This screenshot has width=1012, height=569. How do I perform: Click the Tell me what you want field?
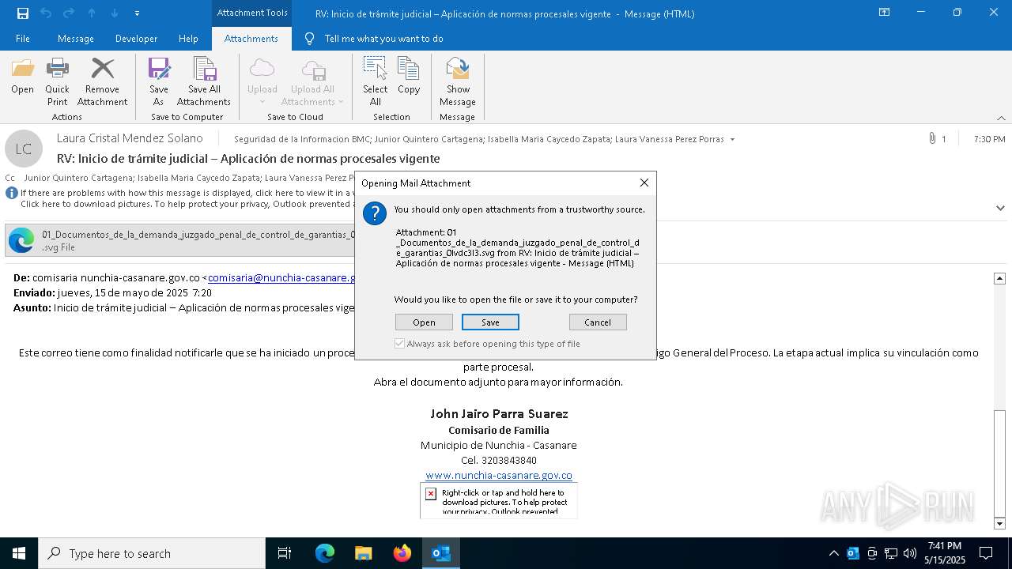coord(383,39)
